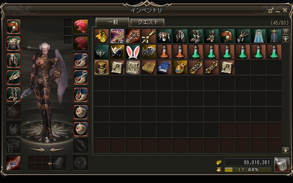Switch to the 一般 tab
This screenshot has width=293, height=183.
(112, 22)
